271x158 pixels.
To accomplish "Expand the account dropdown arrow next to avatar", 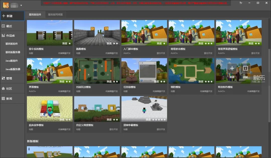I will 21,5.
